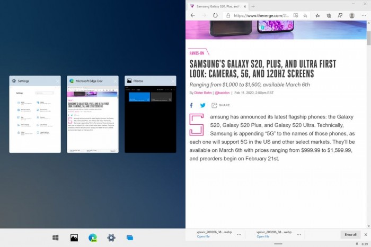This screenshot has height=247, width=371.
Task: Click the SHARE button under the byline
Action: tap(221, 105)
